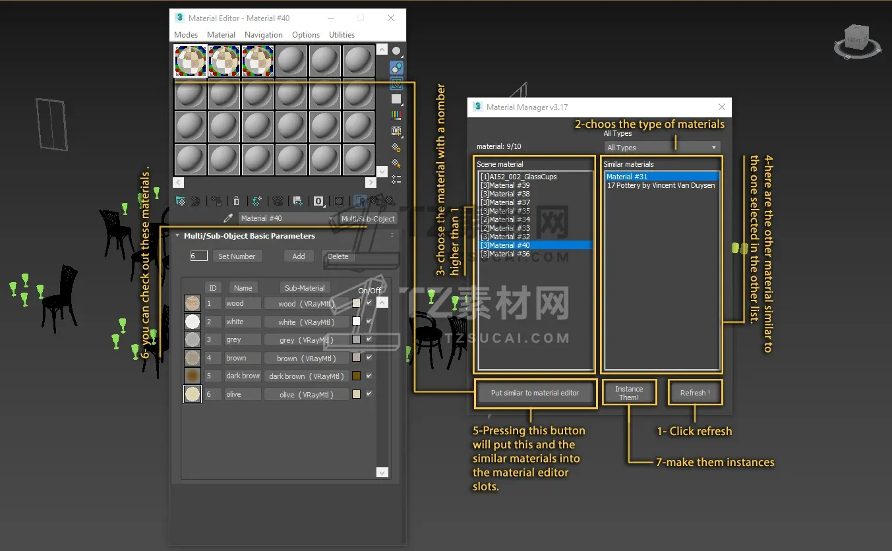Click the Put to Library icon
This screenshot has height=551, width=892.
(298, 201)
